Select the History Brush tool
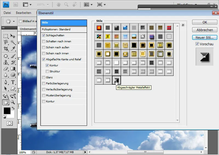This screenshot has width=219, height=155. click(x=13, y=62)
